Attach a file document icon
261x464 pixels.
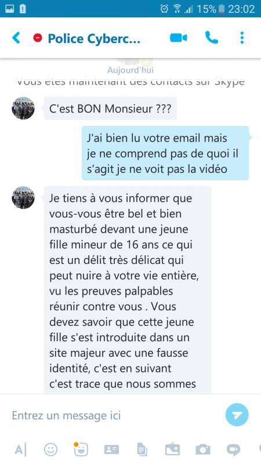pyautogui.click(x=142, y=450)
